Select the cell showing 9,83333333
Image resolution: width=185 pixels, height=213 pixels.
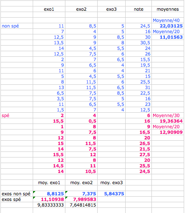click(x=49, y=205)
